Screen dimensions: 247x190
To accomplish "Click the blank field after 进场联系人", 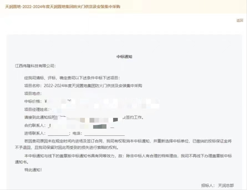I will pos(58,134).
